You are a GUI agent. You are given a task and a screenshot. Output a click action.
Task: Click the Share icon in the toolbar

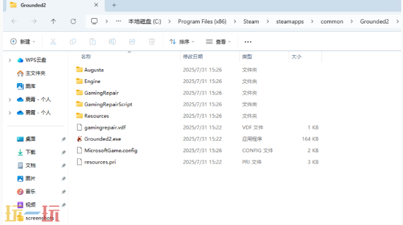pyautogui.click(x=132, y=42)
